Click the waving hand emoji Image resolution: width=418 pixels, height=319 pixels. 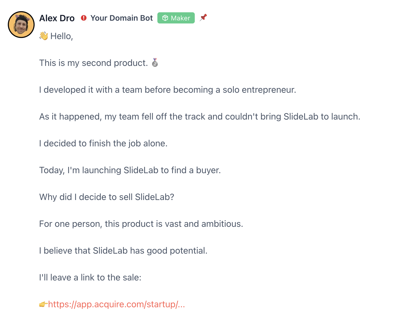pyautogui.click(x=44, y=36)
